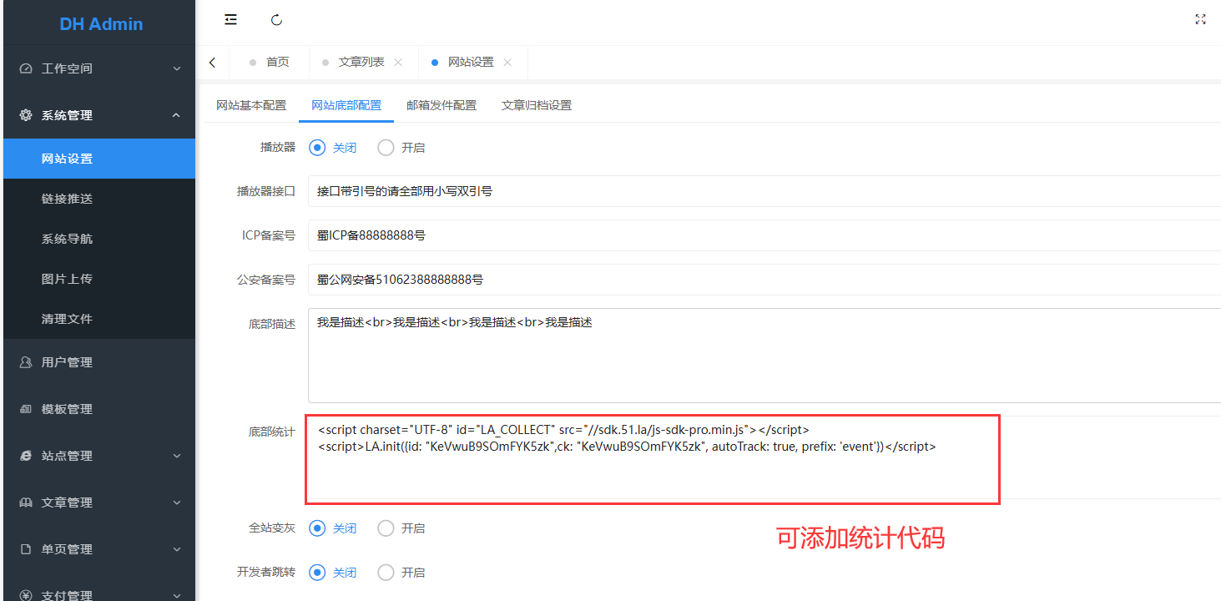The image size is (1221, 601).
Task: Click the refresh page icon
Action: 277,20
